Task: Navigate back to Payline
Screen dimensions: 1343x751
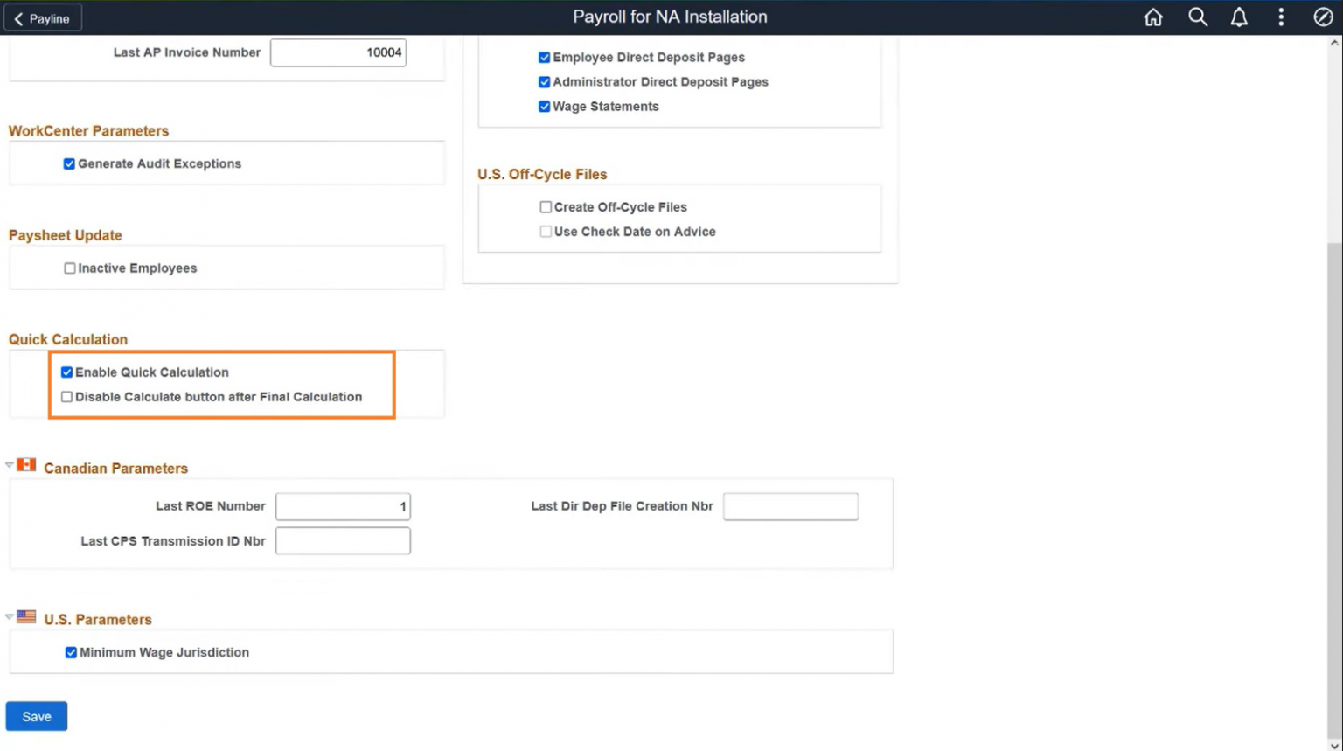Action: [x=42, y=17]
